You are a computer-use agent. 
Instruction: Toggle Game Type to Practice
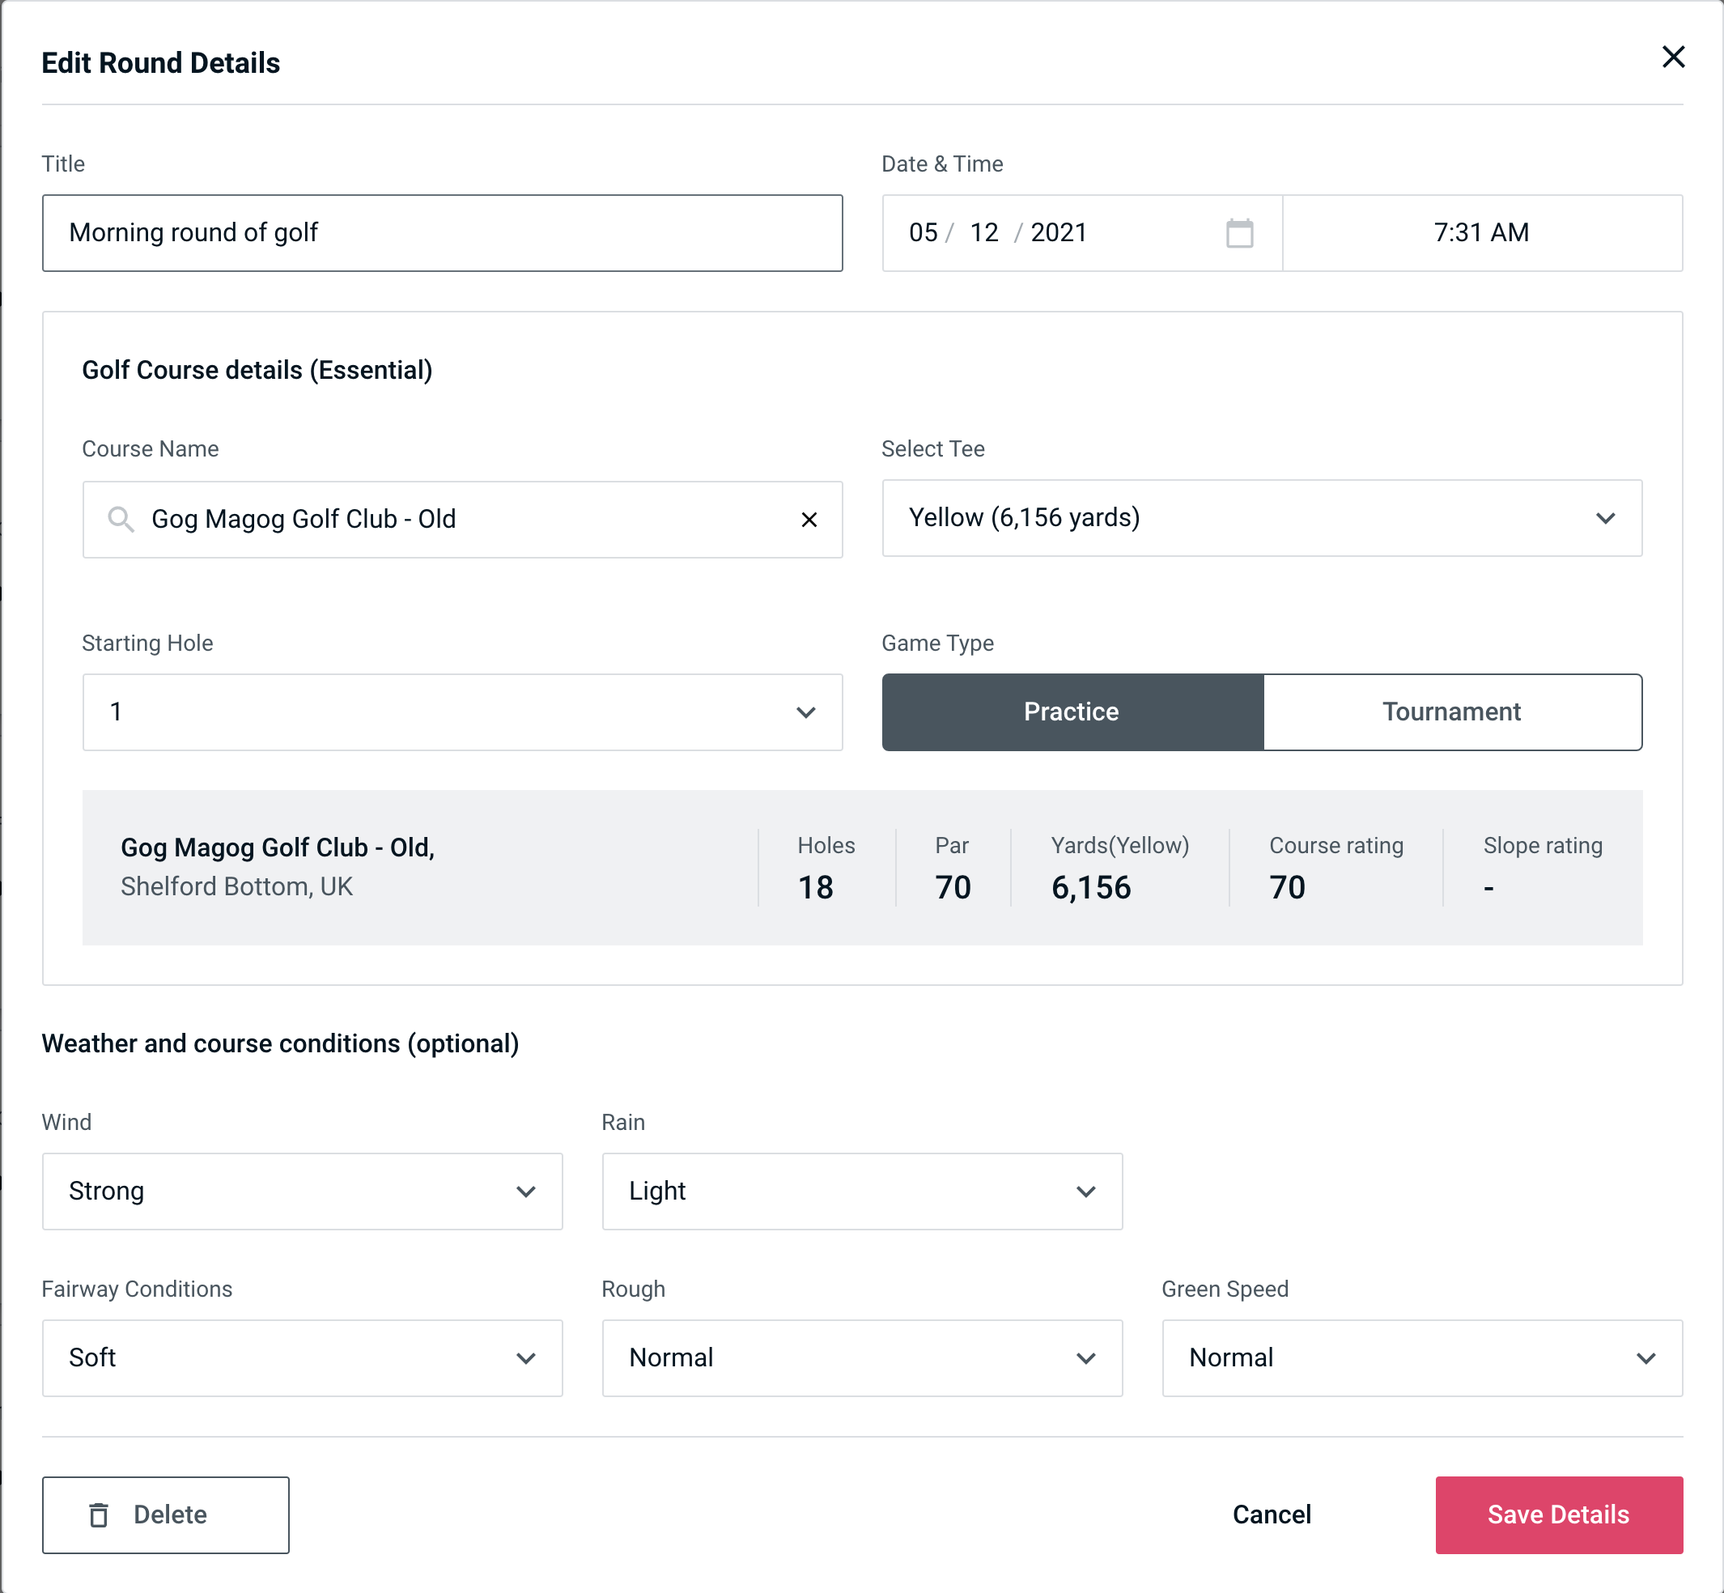(1071, 713)
